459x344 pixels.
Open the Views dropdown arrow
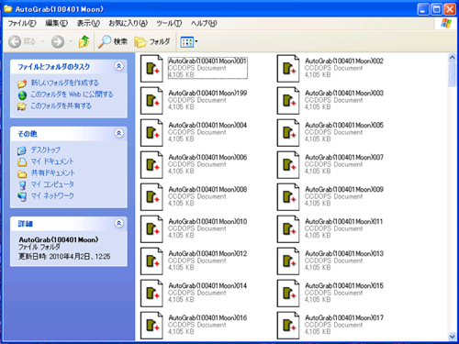[x=196, y=41]
